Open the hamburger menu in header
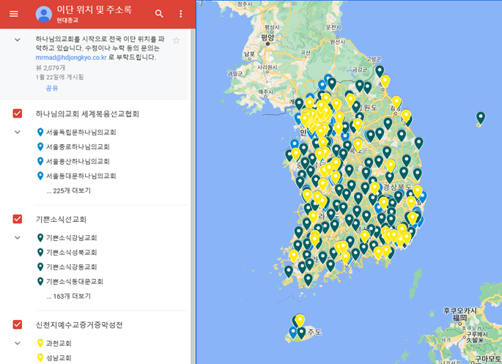The width and height of the screenshot is (502, 364). click(x=14, y=14)
